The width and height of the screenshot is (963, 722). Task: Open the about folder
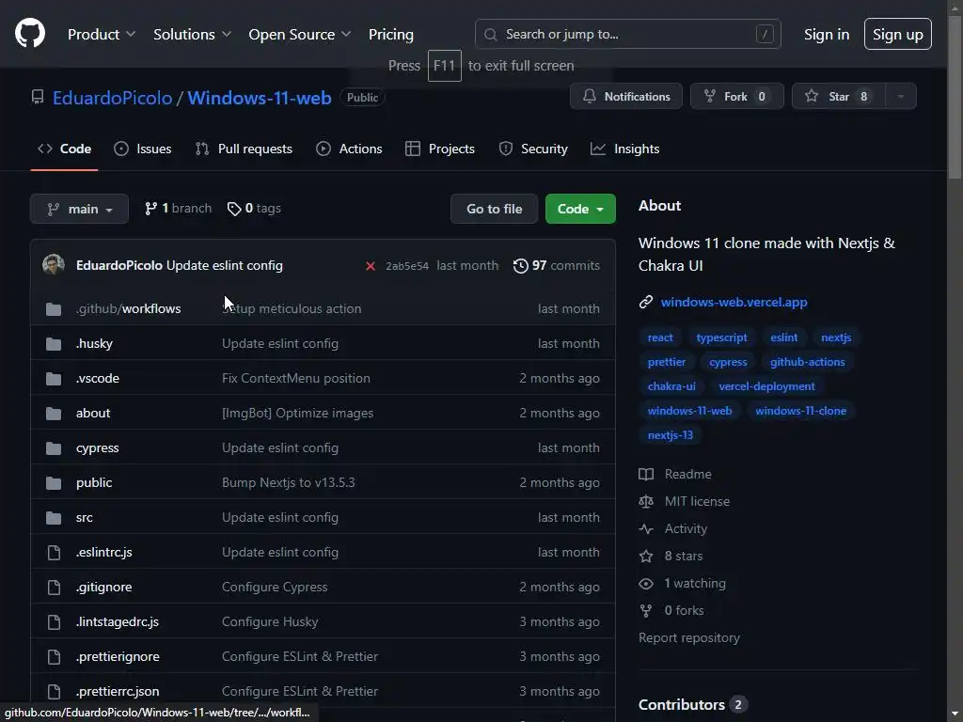coord(93,414)
